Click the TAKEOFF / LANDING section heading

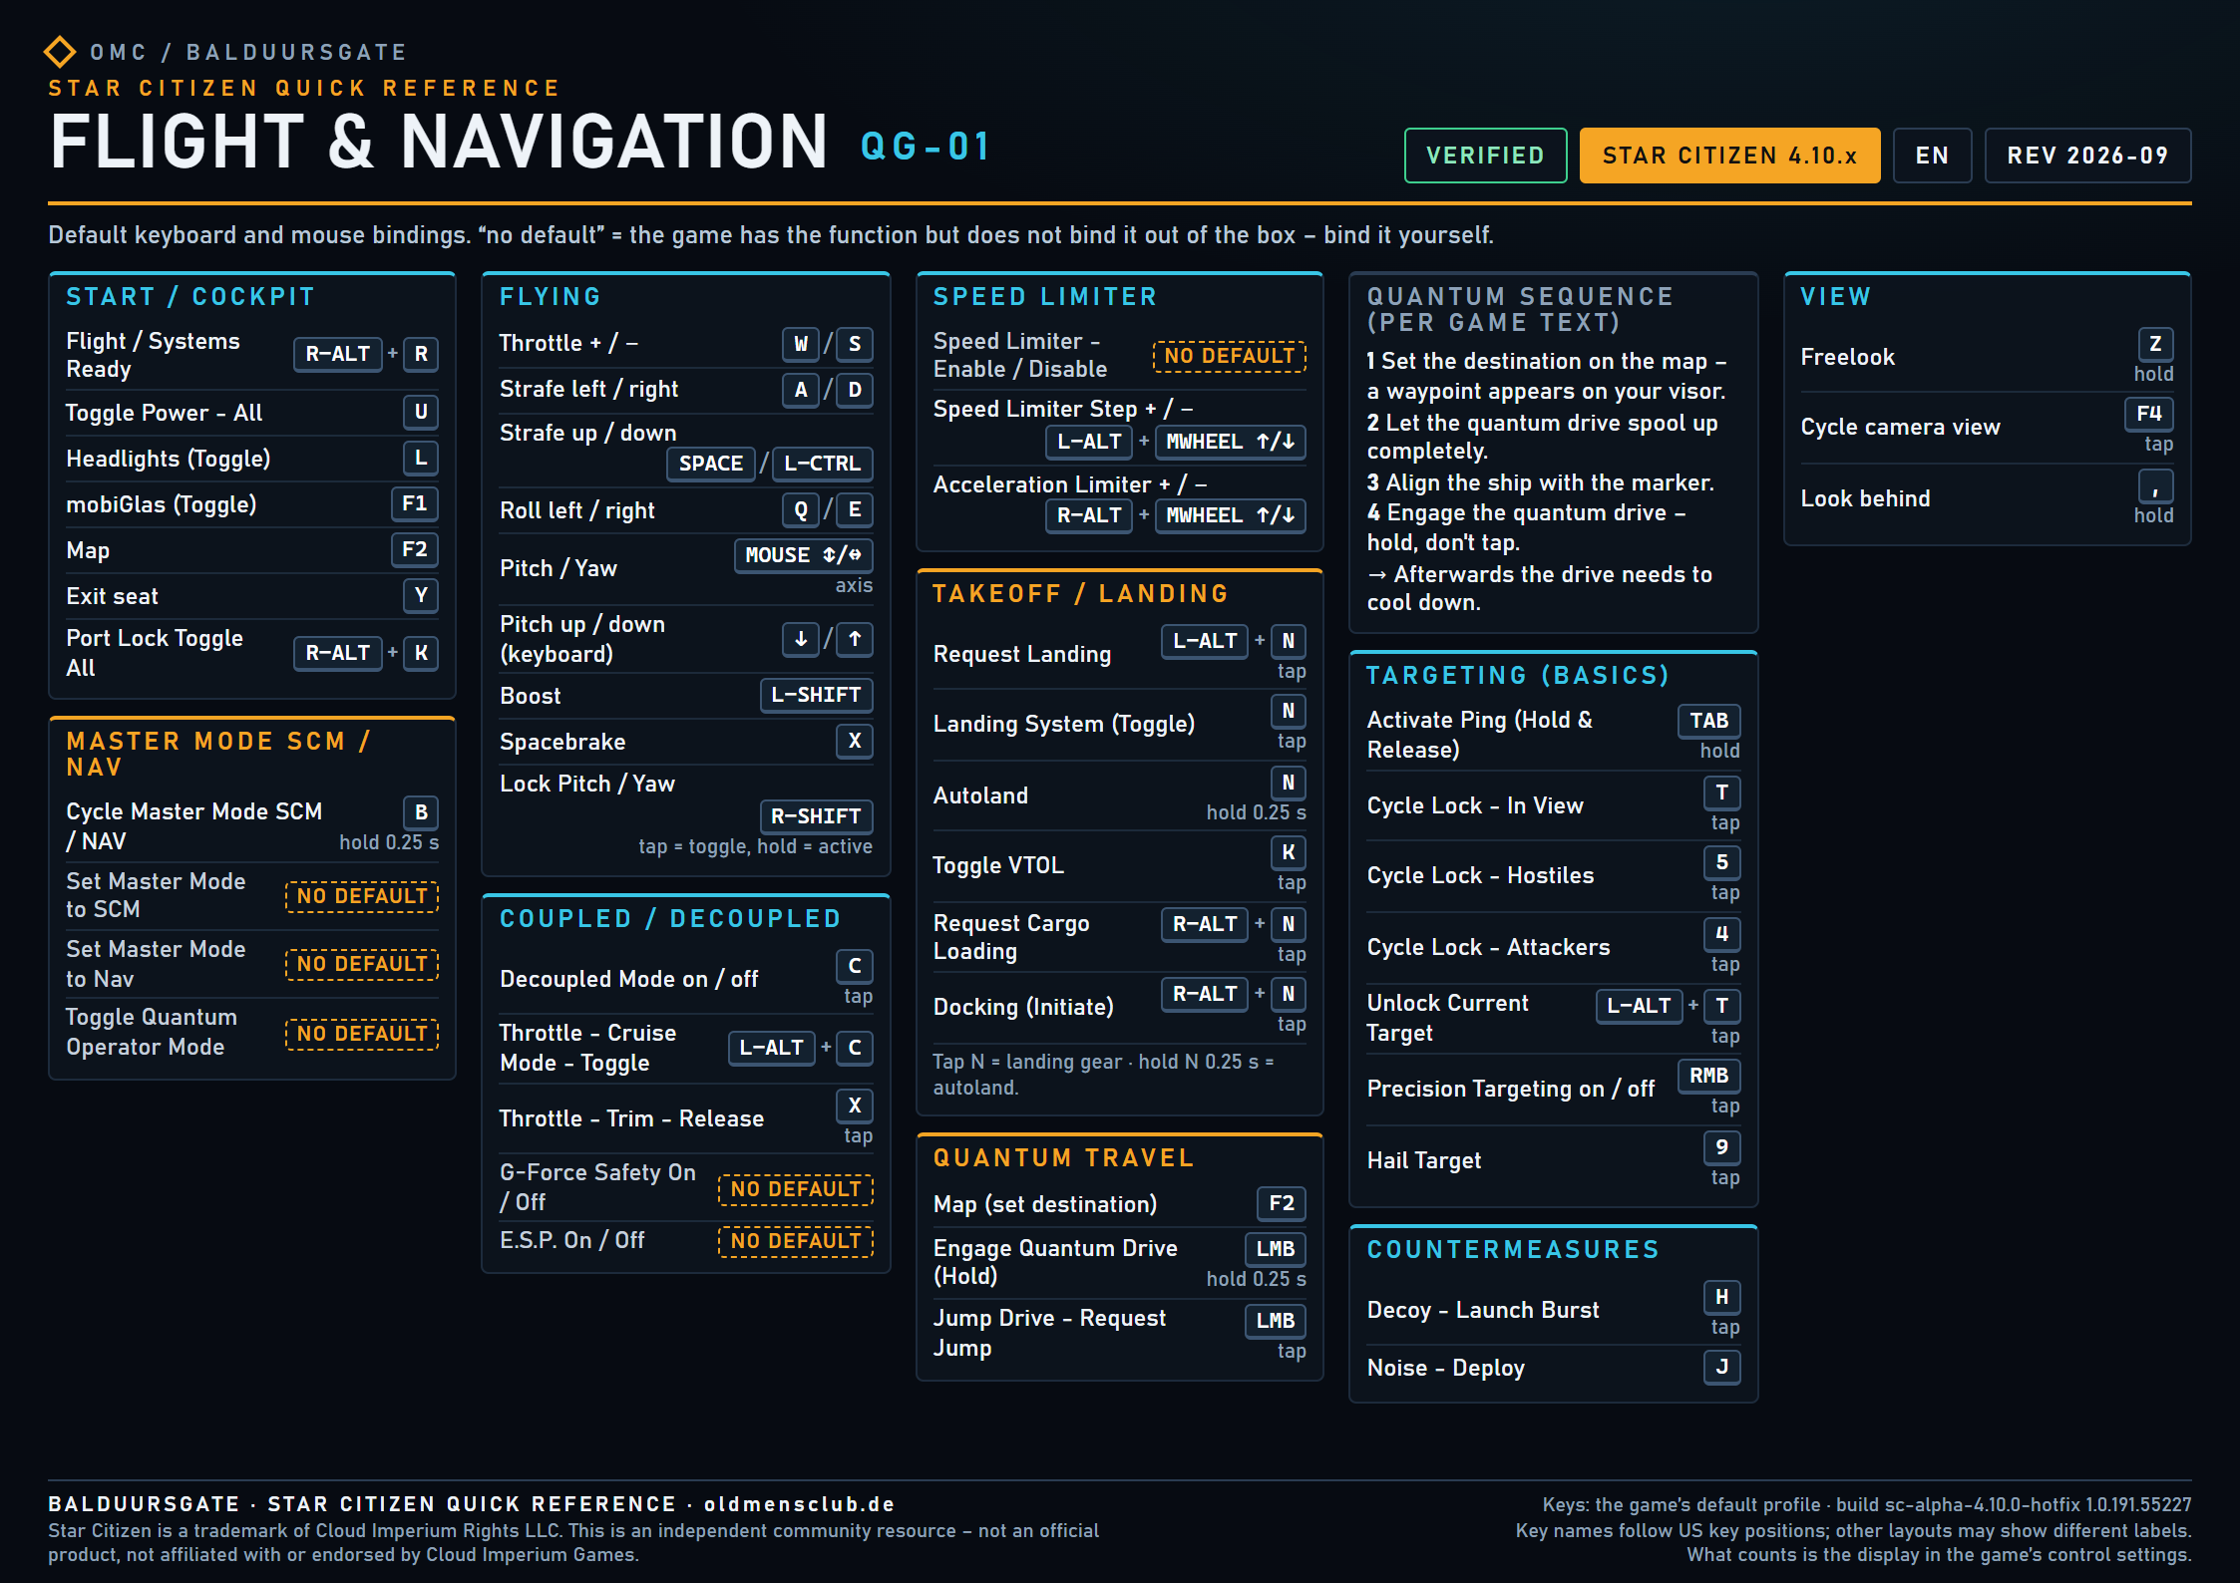(x=1081, y=594)
